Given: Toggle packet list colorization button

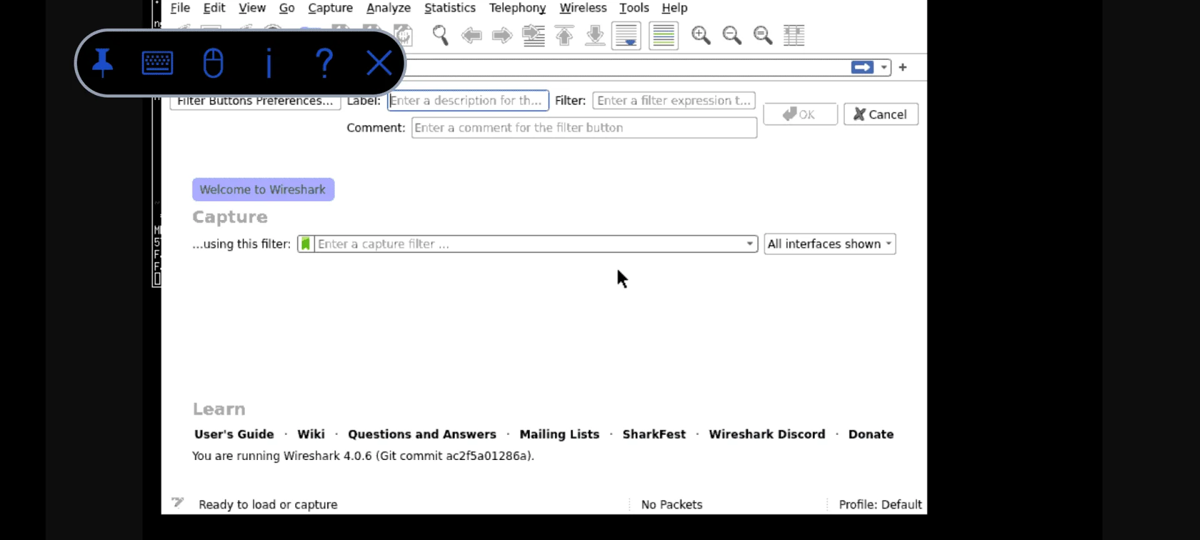Looking at the screenshot, I should (x=664, y=36).
